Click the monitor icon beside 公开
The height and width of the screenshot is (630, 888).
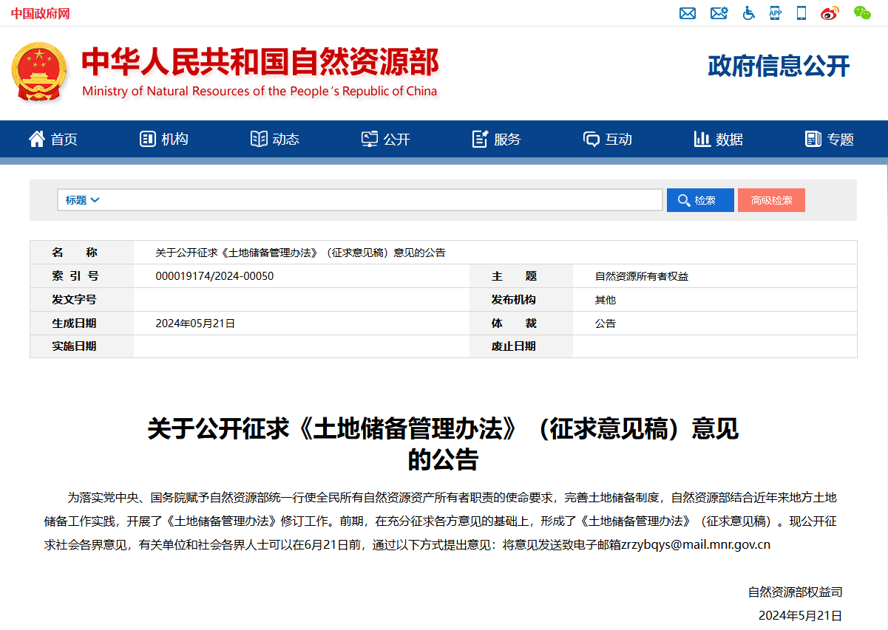click(368, 139)
